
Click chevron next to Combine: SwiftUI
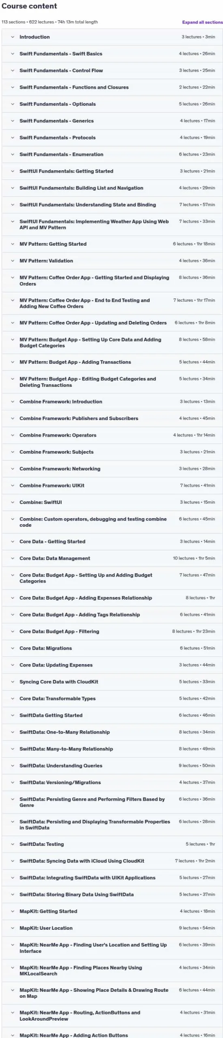point(13,502)
